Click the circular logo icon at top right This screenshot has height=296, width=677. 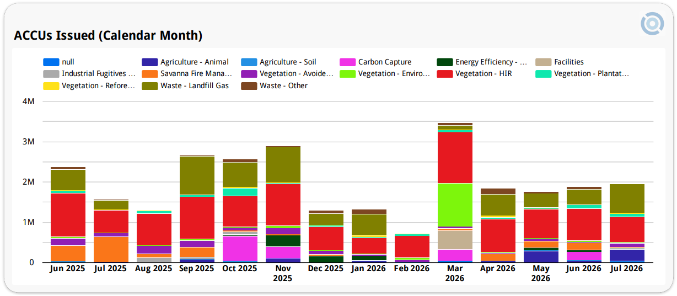[652, 24]
